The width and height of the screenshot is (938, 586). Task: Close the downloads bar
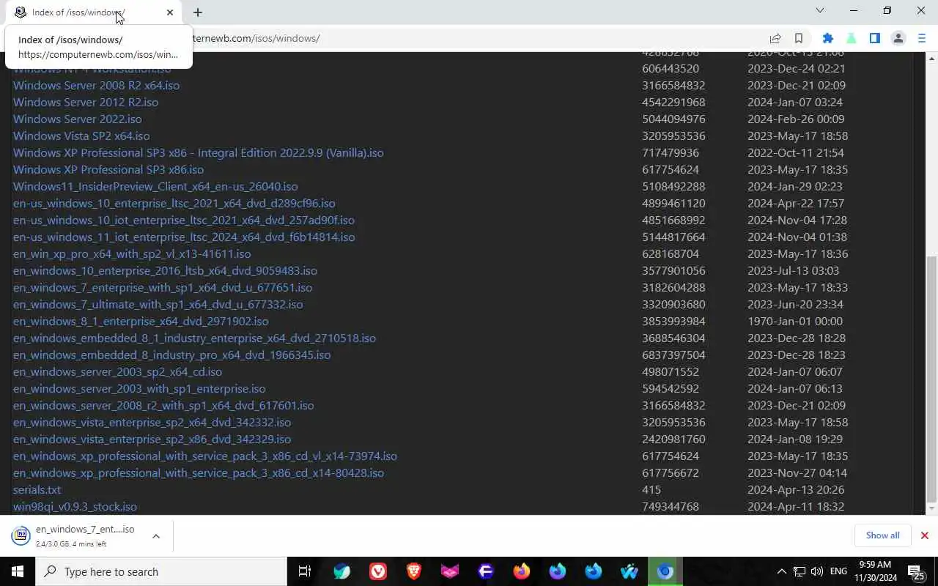925,535
